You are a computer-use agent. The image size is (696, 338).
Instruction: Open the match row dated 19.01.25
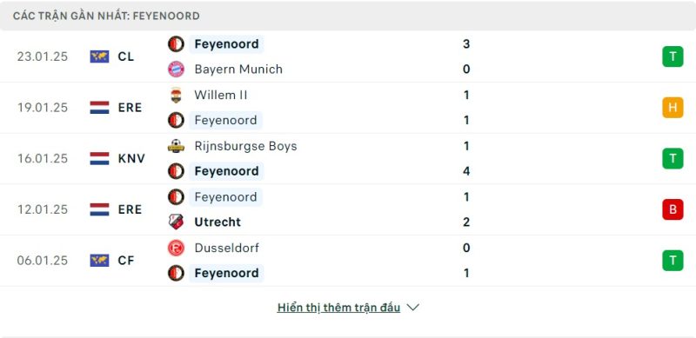(x=348, y=108)
